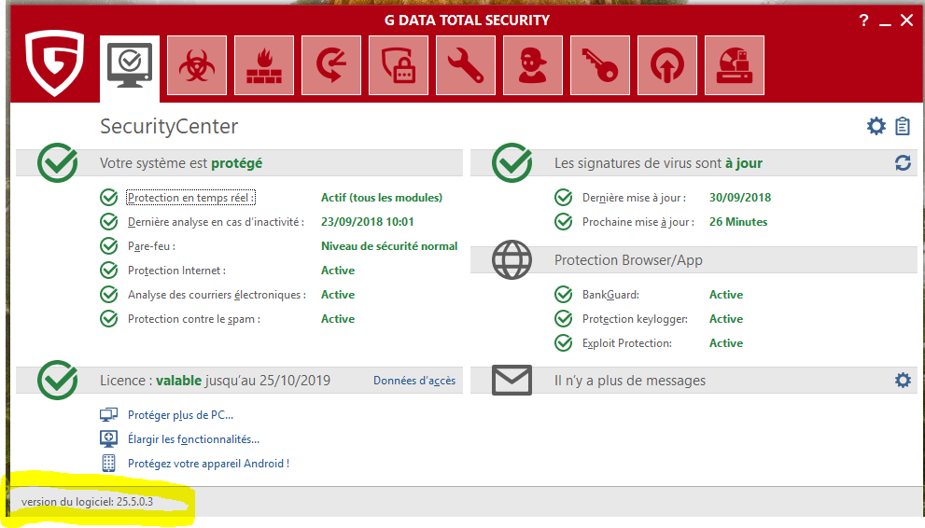
Task: Click the "Données d'accès" link
Action: click(x=414, y=381)
